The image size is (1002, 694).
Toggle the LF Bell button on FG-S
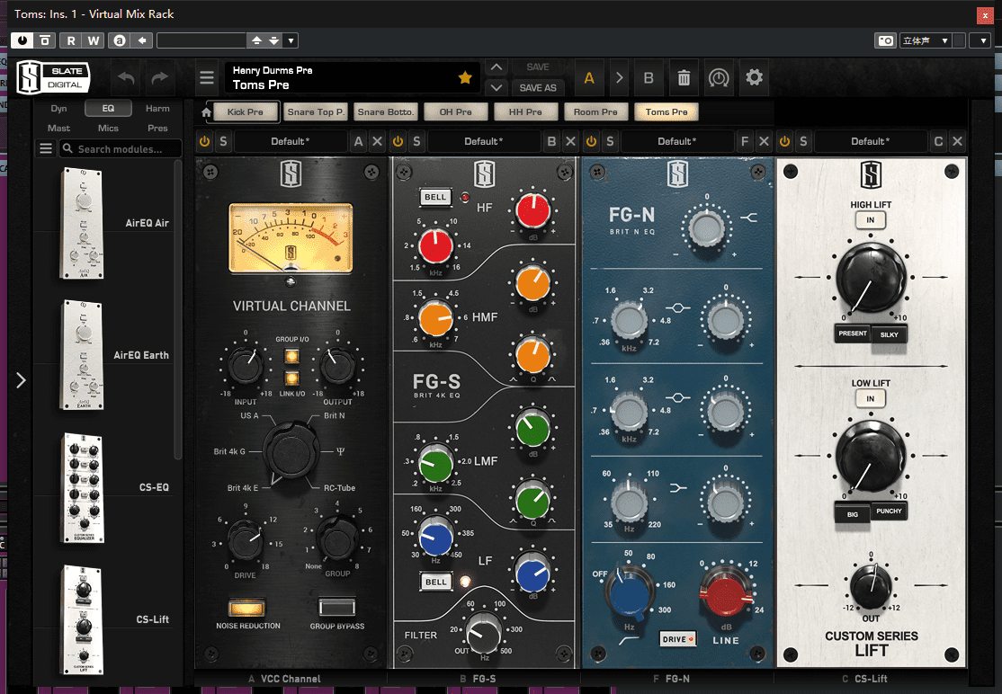[x=436, y=582]
